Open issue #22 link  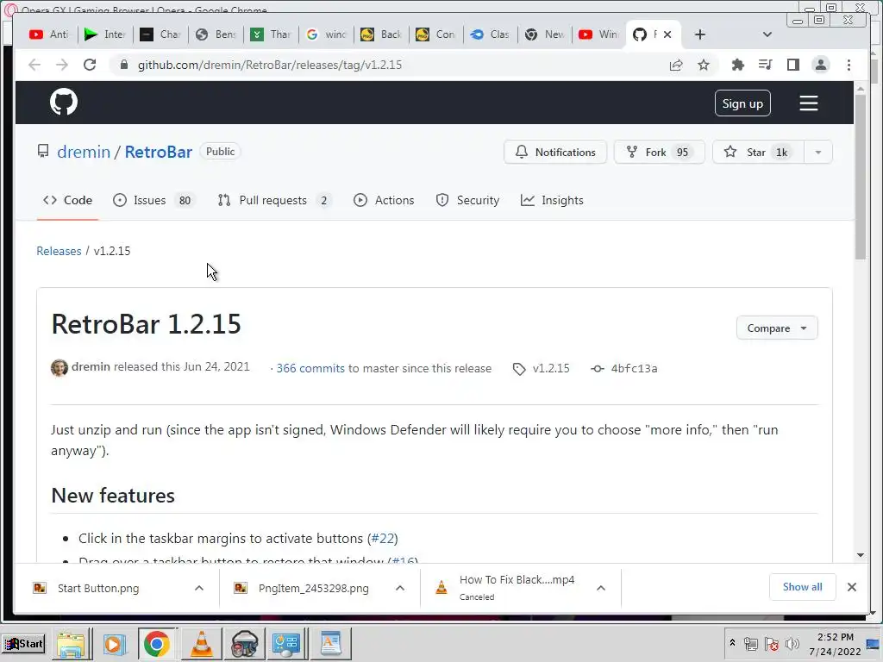click(x=383, y=539)
